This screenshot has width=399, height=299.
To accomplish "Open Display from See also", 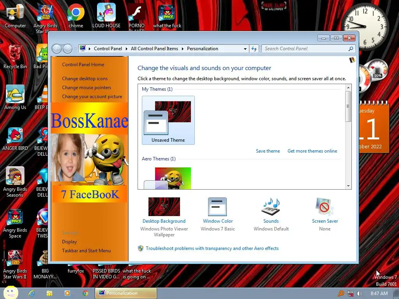I will point(69,242).
